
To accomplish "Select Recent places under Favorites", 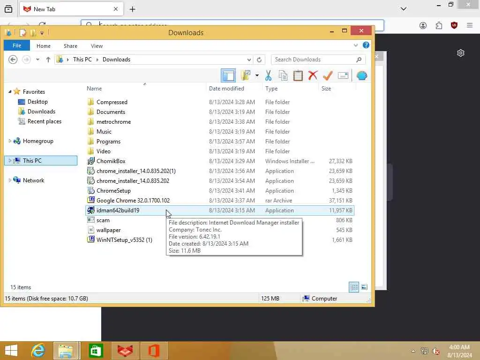I will tap(45, 121).
